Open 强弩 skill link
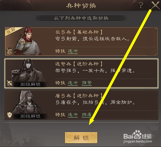Viewport: 161px width, 147px height. 87,83
